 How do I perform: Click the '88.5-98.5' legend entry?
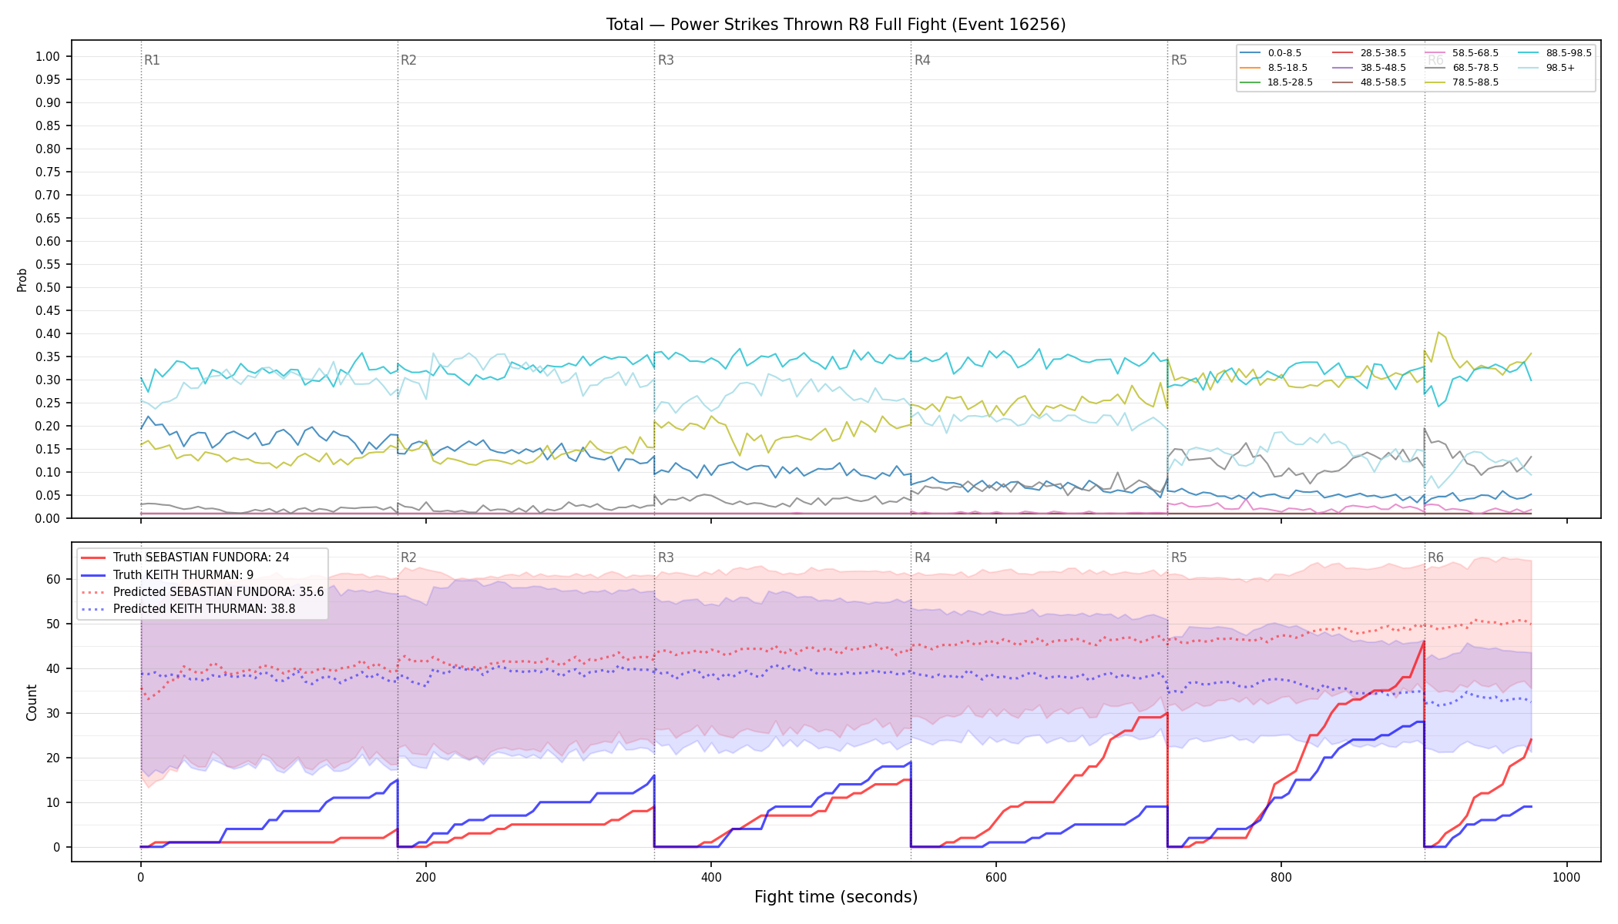1555,53
